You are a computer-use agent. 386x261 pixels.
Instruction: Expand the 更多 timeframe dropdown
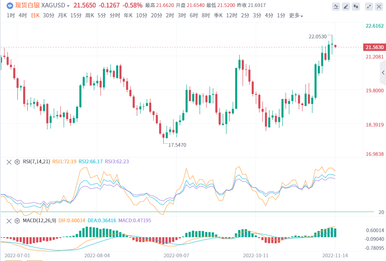coord(295,16)
